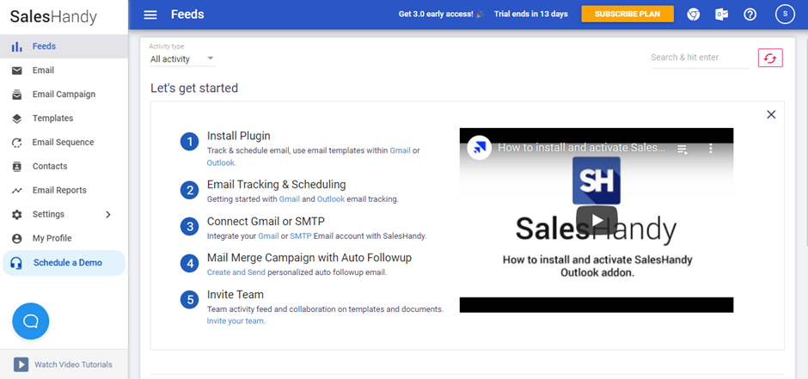
Task: Click the Invite Team heading
Action: [235, 295]
